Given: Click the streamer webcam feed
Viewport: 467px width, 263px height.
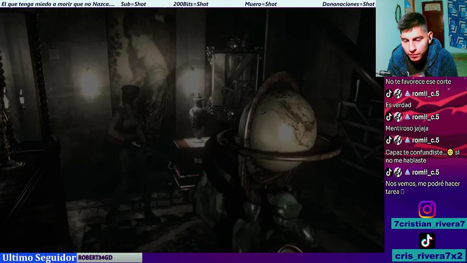Looking at the screenshot, I should (421, 38).
